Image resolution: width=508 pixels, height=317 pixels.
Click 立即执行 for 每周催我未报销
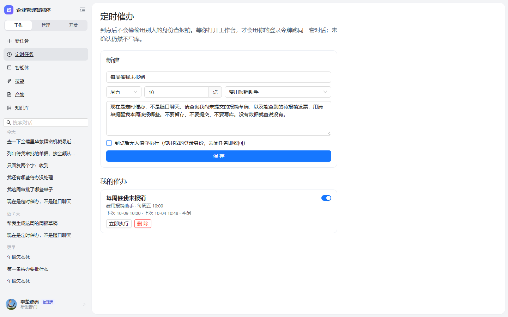[119, 224]
